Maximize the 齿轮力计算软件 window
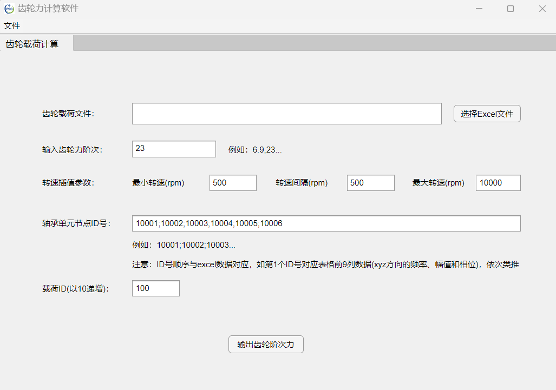 tap(511, 9)
